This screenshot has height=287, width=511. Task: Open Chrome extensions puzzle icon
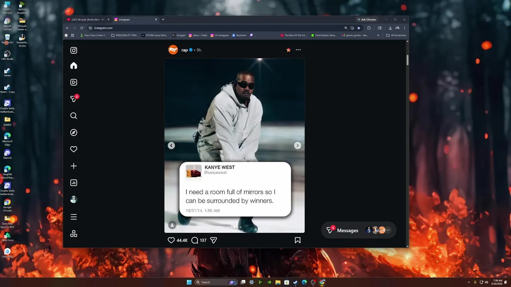click(369, 28)
